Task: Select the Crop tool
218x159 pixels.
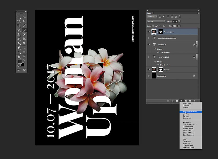Action: coord(19,26)
